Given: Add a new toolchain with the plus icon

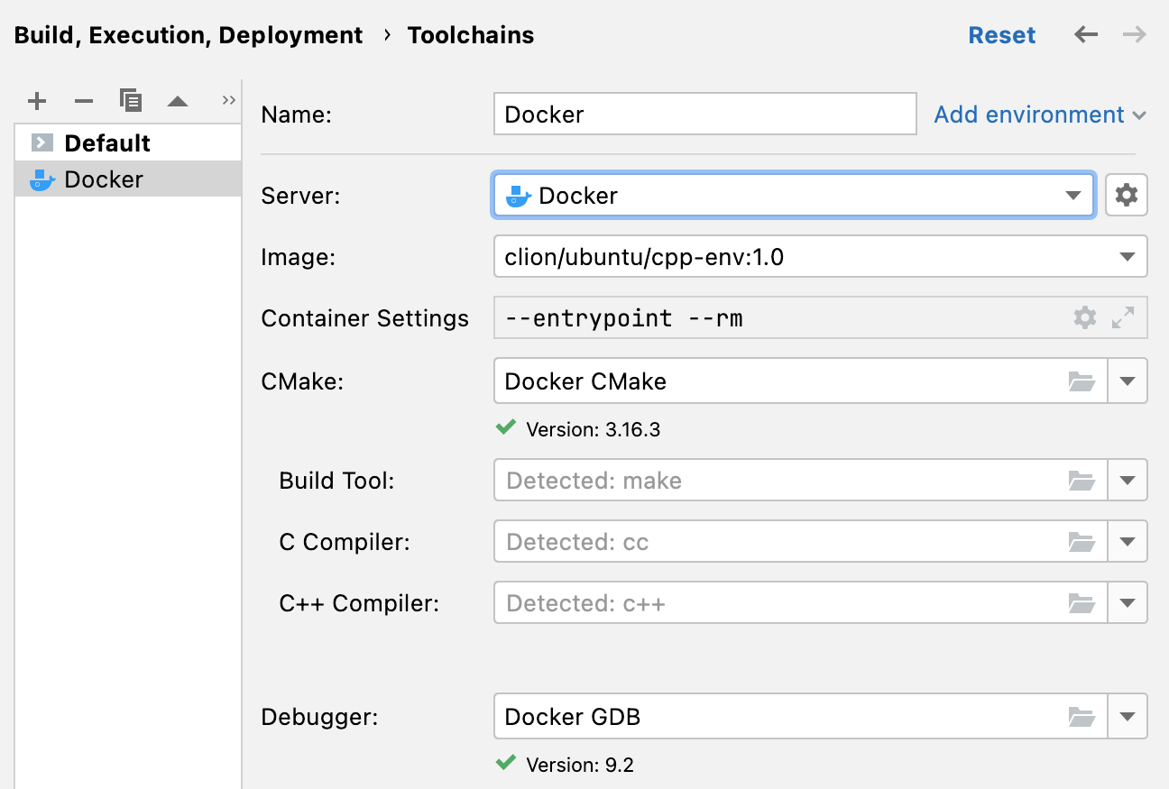Looking at the screenshot, I should (37, 101).
